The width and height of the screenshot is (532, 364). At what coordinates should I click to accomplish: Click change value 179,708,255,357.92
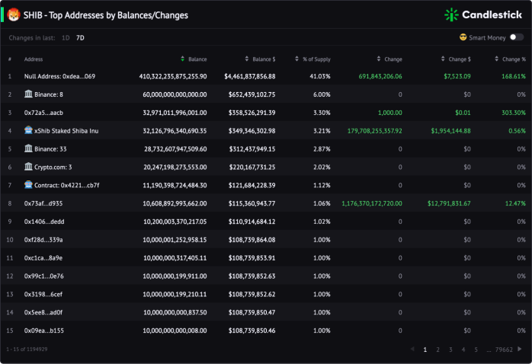374,131
